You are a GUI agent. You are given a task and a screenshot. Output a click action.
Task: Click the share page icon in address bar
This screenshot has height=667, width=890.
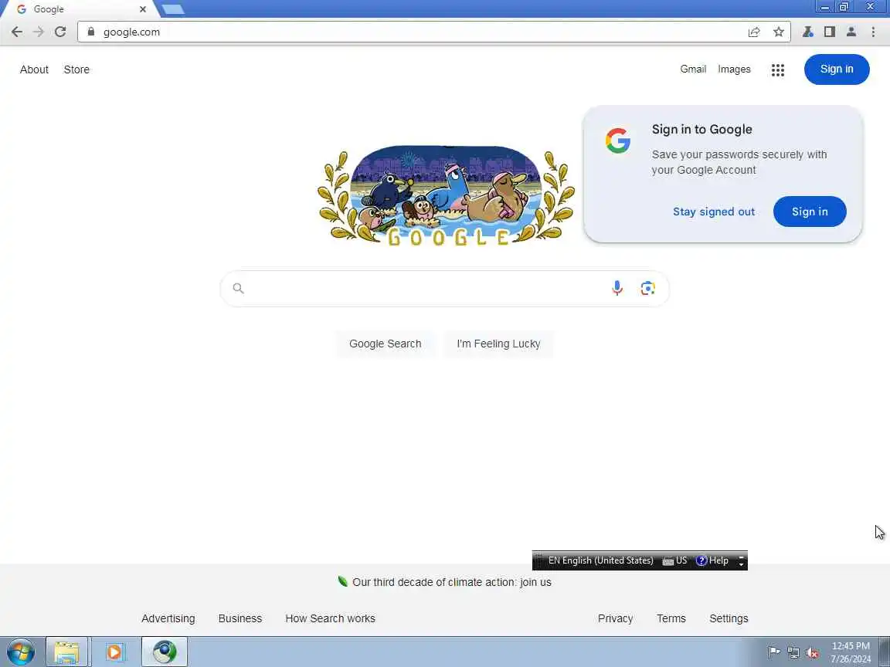(754, 32)
